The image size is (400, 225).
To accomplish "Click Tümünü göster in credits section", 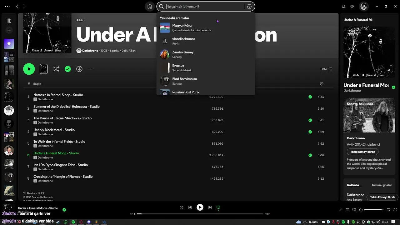I will (382, 185).
